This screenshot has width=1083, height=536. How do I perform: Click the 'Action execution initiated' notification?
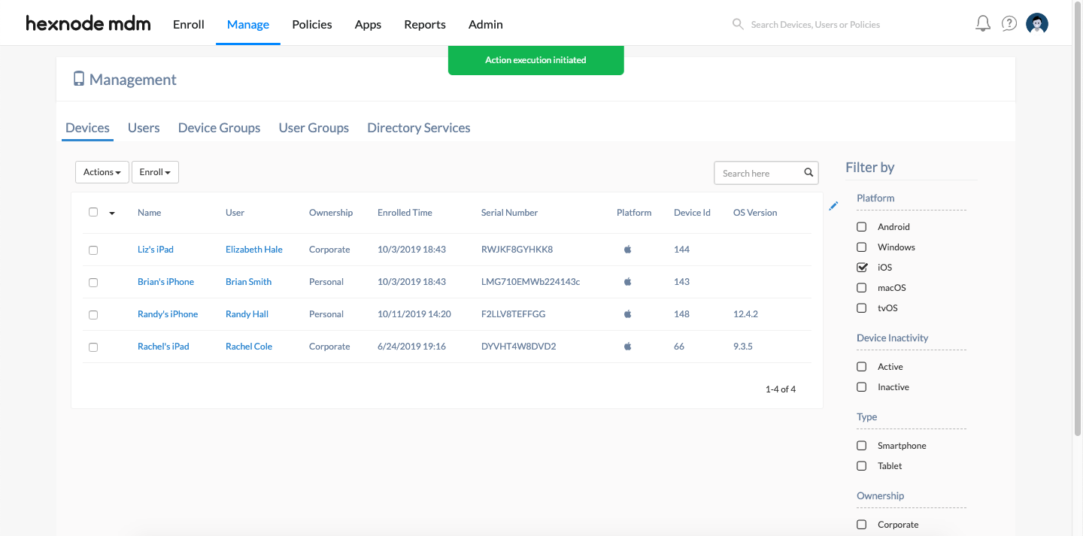tap(536, 60)
